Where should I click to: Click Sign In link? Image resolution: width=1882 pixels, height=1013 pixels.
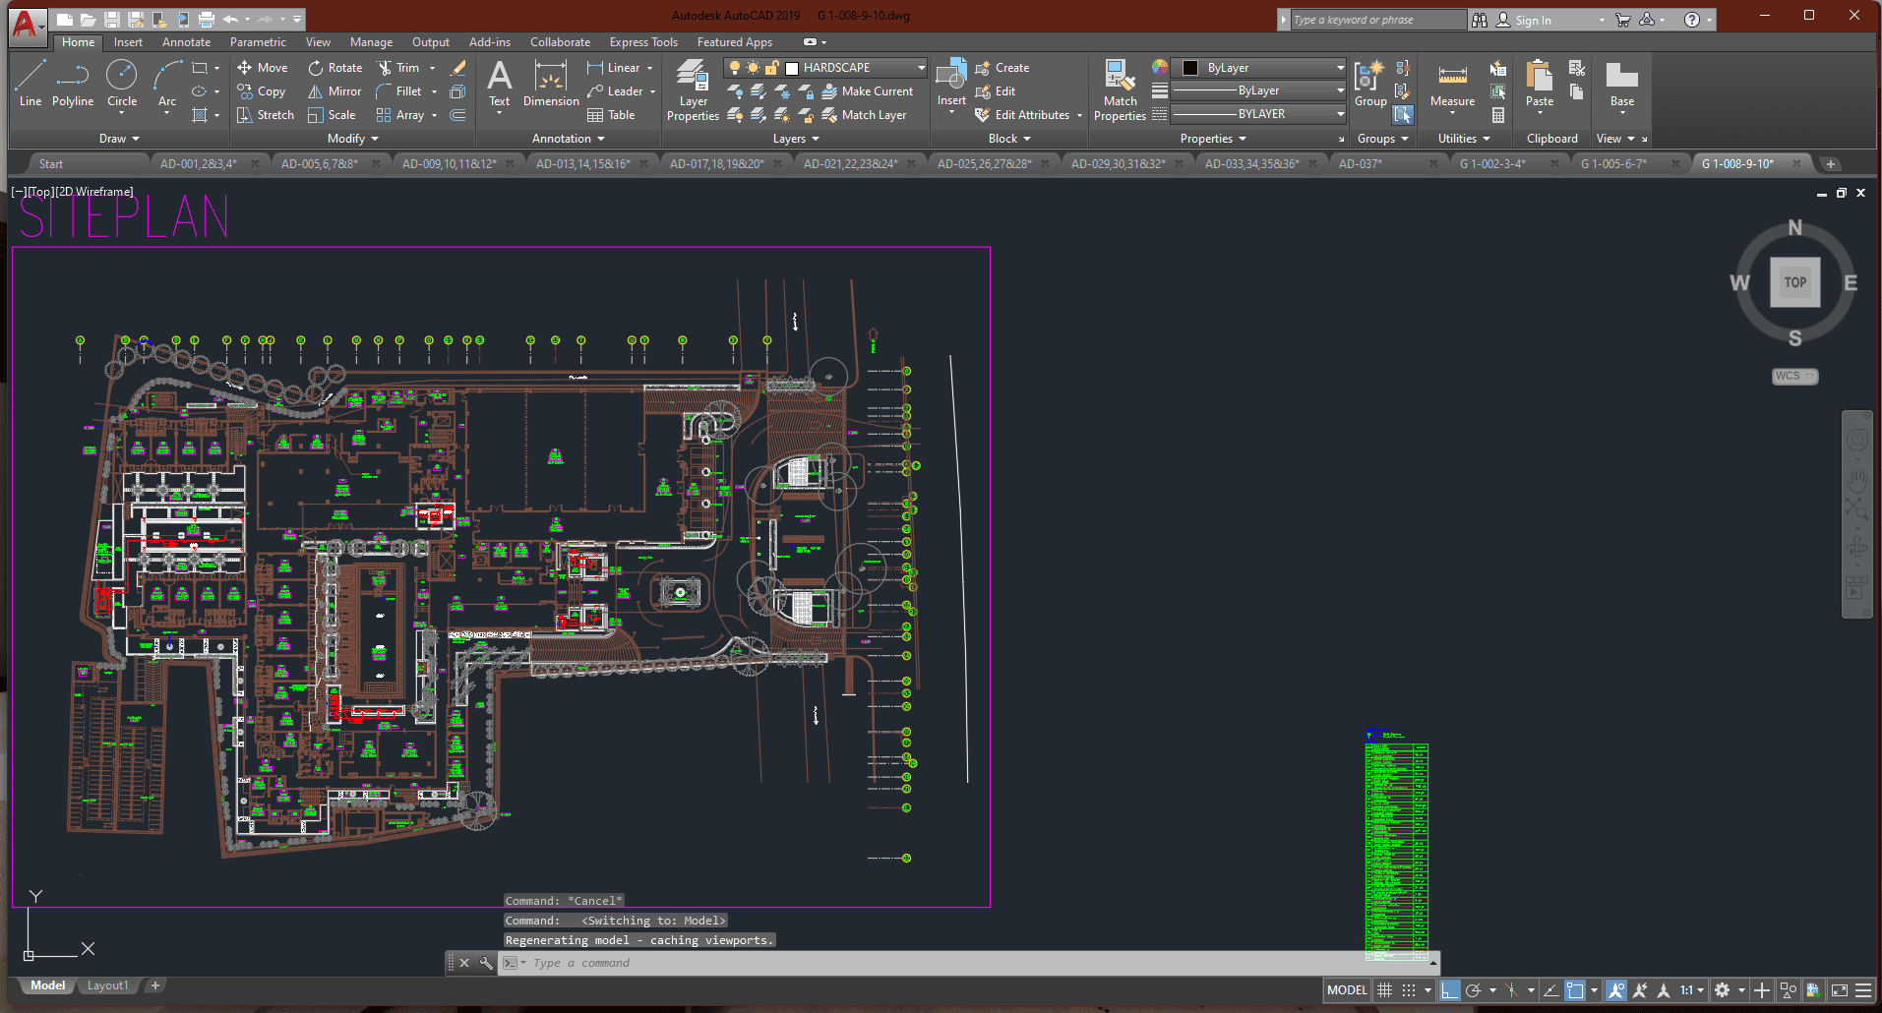coord(1532,20)
